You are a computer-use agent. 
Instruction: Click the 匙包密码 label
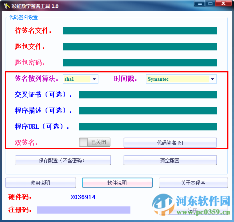click(30, 62)
